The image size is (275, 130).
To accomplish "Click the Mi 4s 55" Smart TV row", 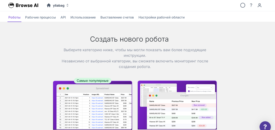I will (x=182, y=118).
